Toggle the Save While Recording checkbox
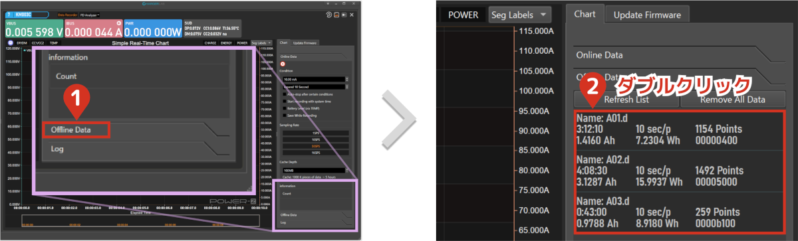This screenshot has height=241, width=798. [285, 116]
